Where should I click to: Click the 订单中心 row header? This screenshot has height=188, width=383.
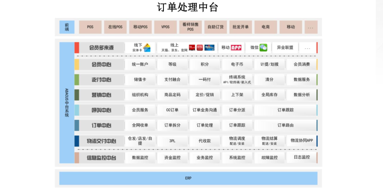point(102,125)
